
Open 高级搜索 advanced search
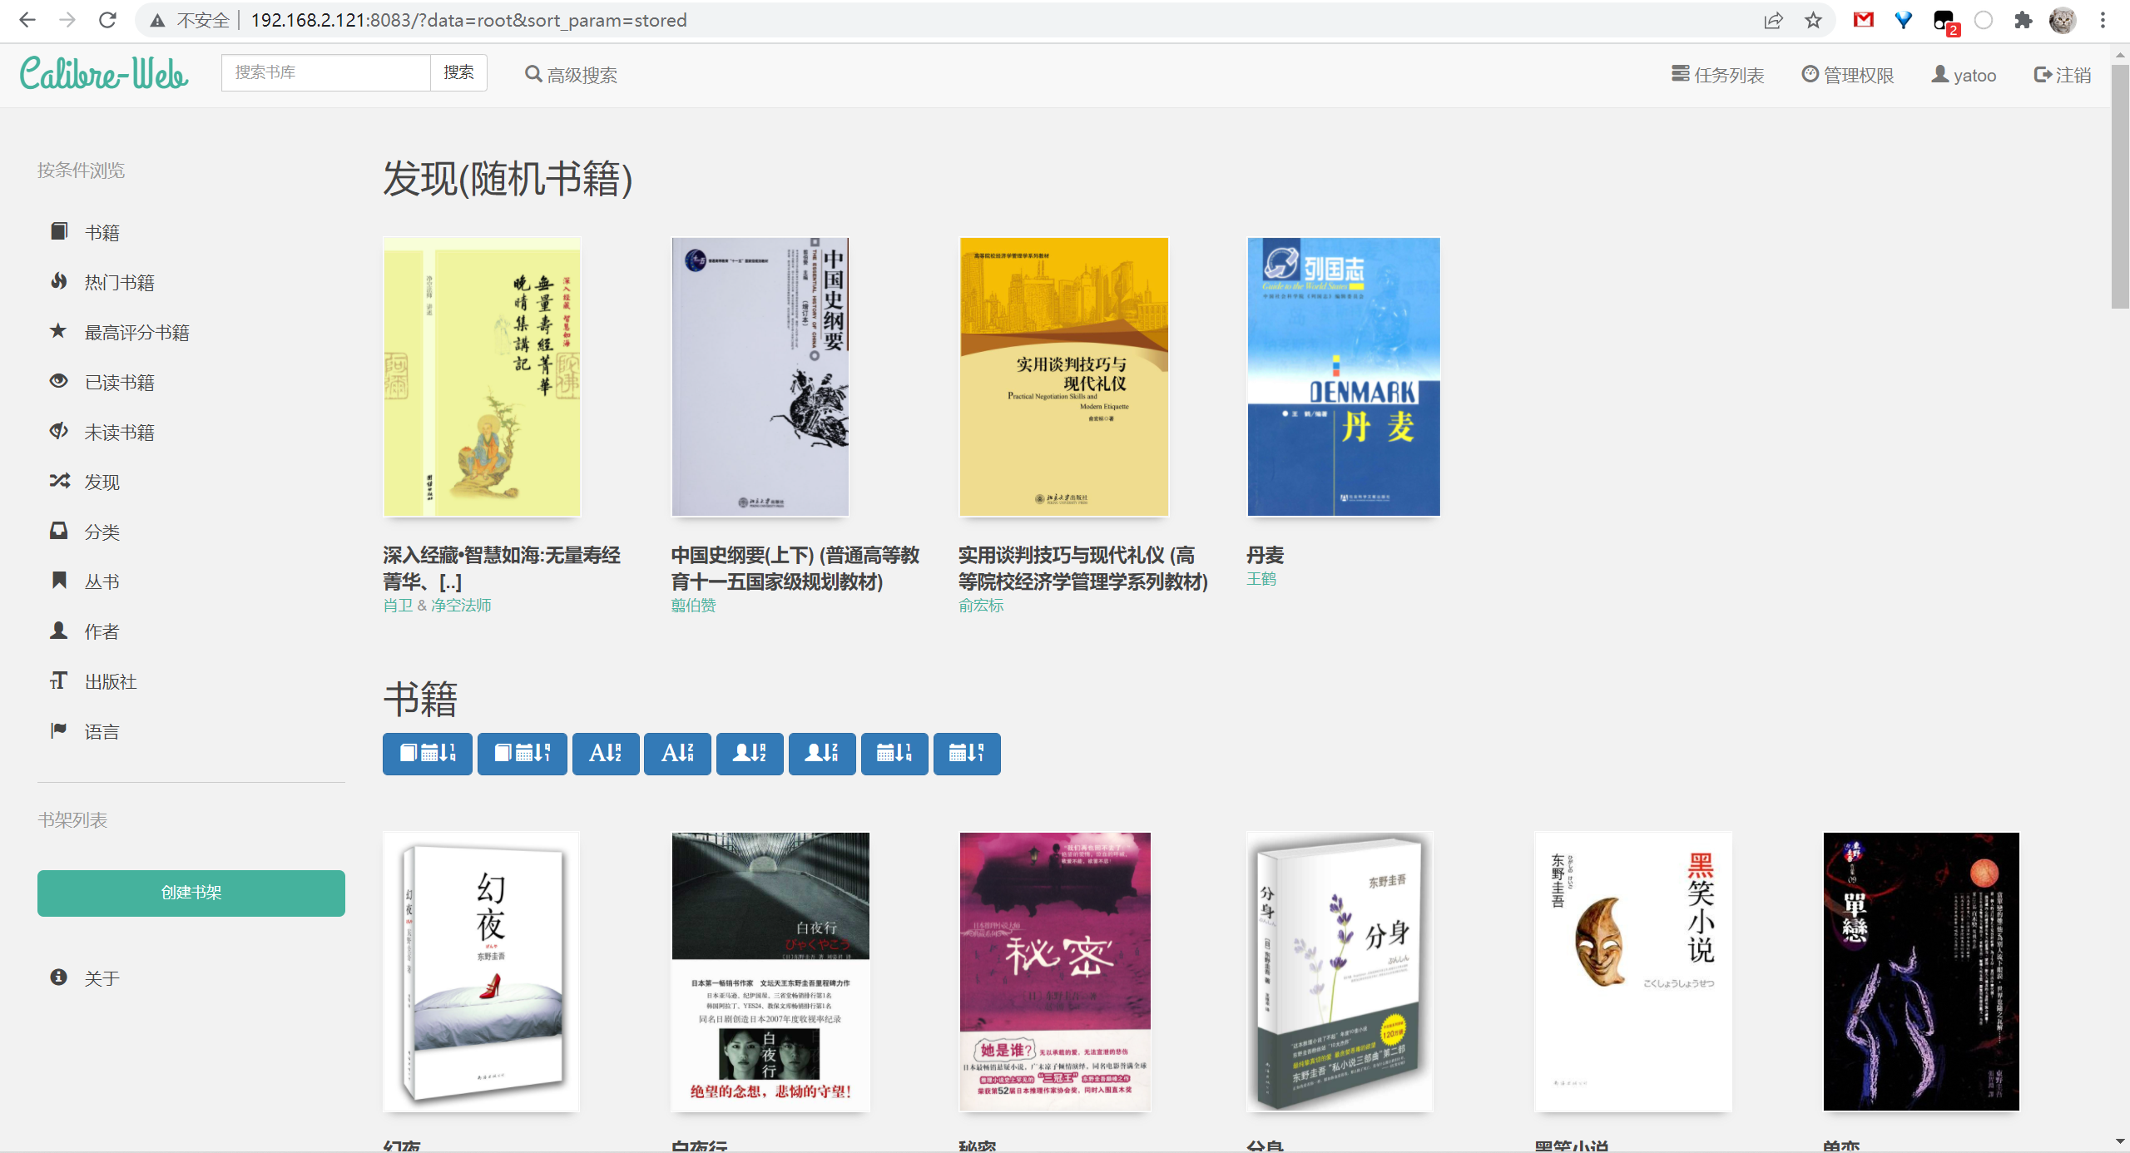pyautogui.click(x=571, y=75)
